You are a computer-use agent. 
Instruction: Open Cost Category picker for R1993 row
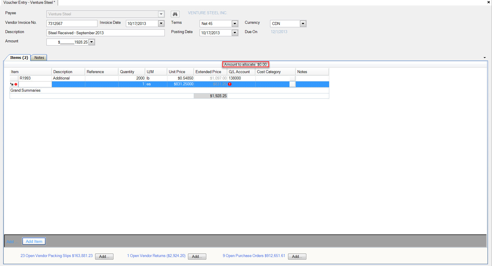tap(292, 78)
